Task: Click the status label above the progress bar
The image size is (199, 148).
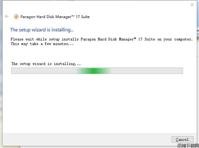Action: click(x=46, y=63)
